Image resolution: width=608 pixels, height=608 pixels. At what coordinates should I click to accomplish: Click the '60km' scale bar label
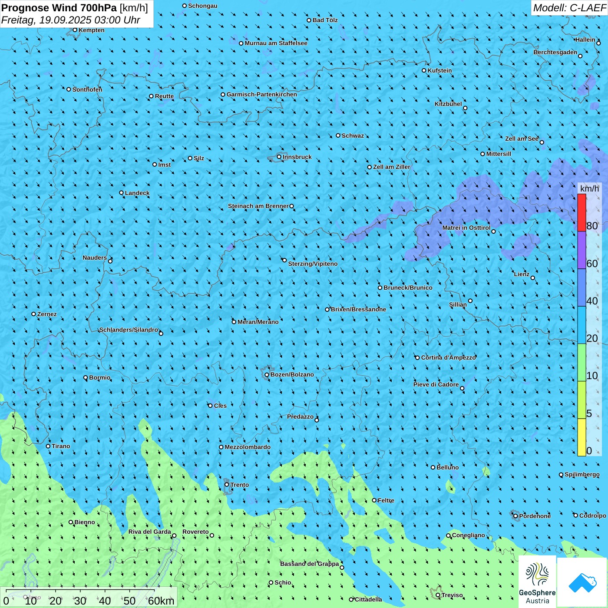click(x=161, y=601)
